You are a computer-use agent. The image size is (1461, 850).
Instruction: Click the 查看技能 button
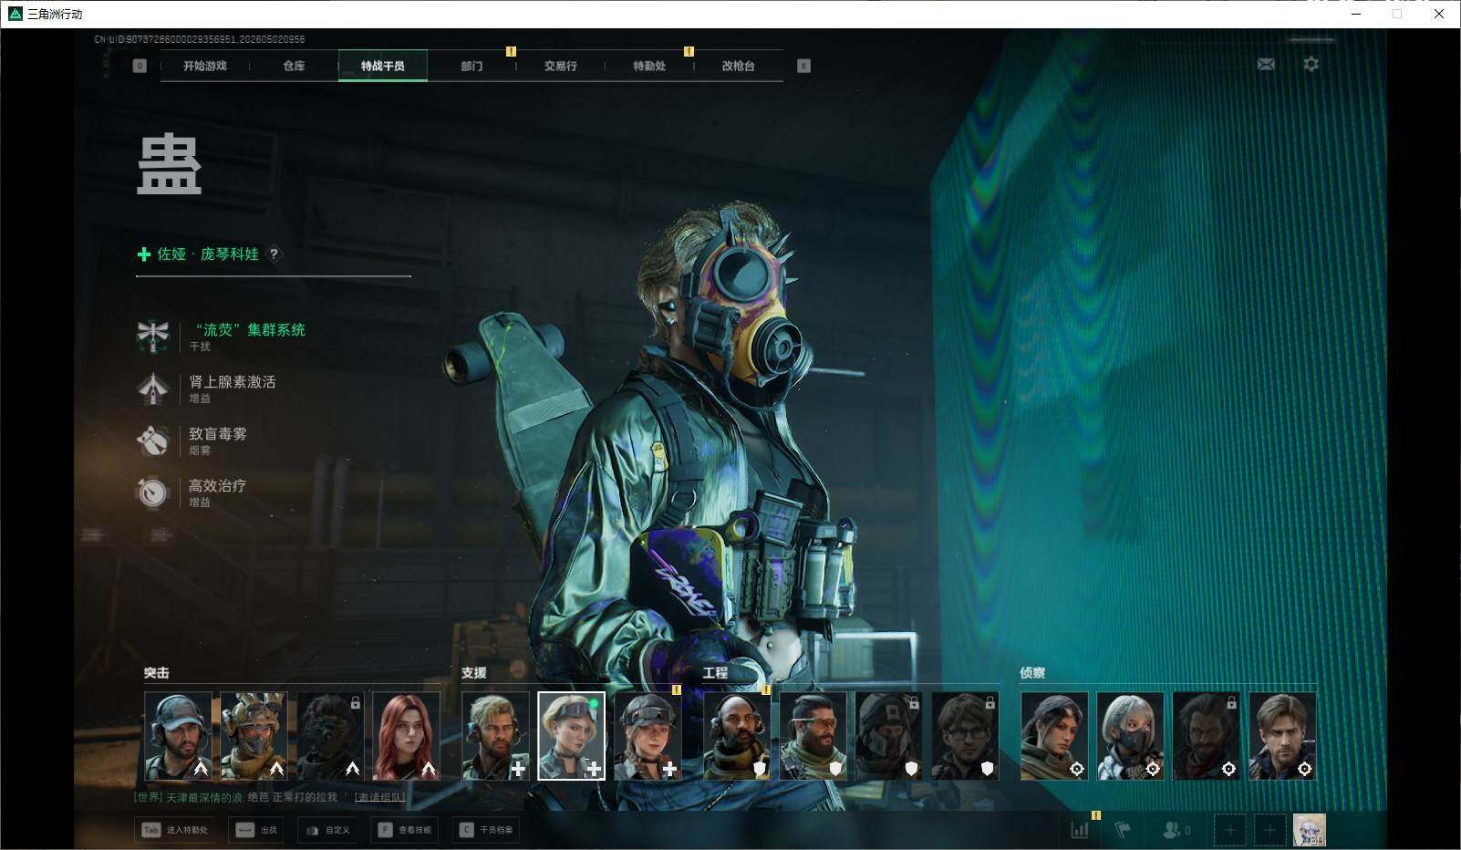(405, 830)
